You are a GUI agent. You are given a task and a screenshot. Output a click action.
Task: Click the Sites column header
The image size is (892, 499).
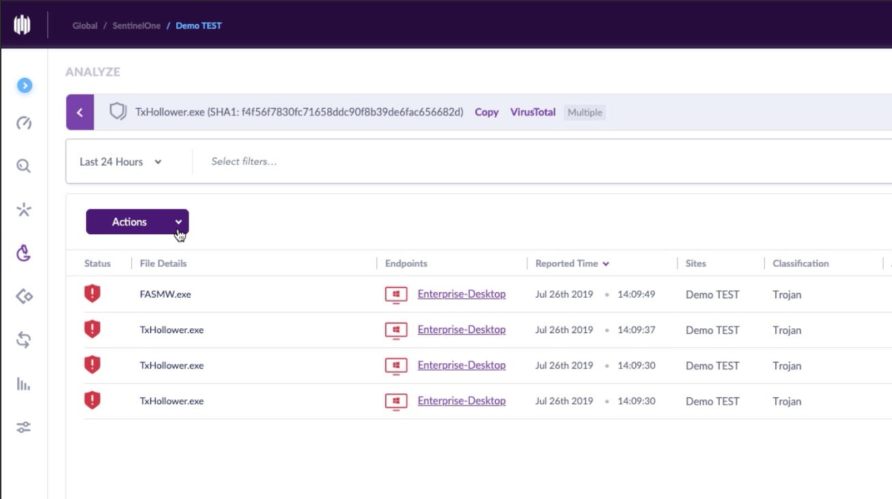point(696,263)
